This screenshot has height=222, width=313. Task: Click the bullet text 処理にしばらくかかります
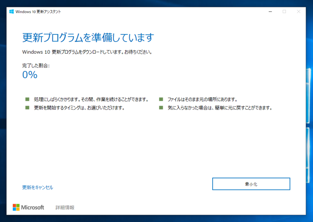[57, 99]
